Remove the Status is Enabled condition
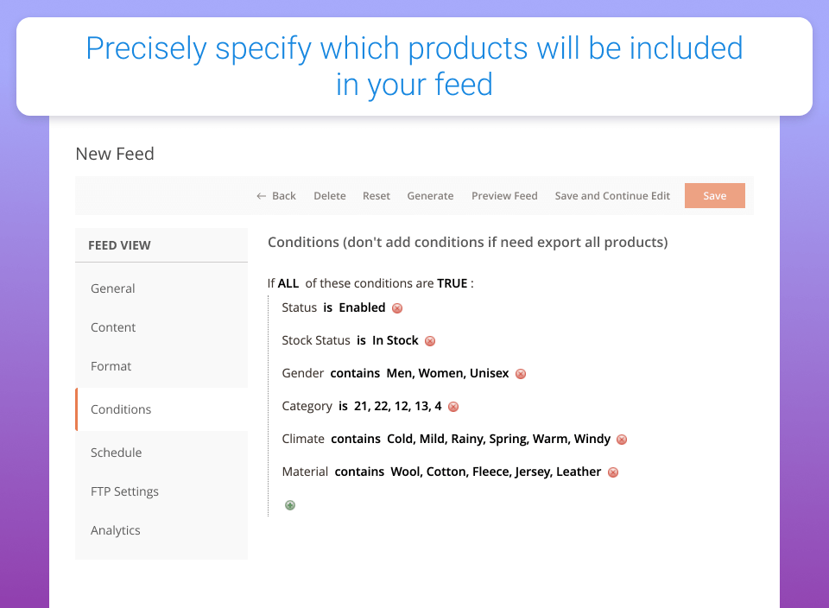The width and height of the screenshot is (829, 608). coord(397,308)
